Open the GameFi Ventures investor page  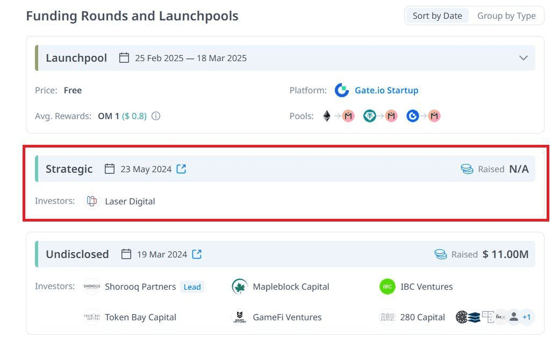pyautogui.click(x=287, y=318)
